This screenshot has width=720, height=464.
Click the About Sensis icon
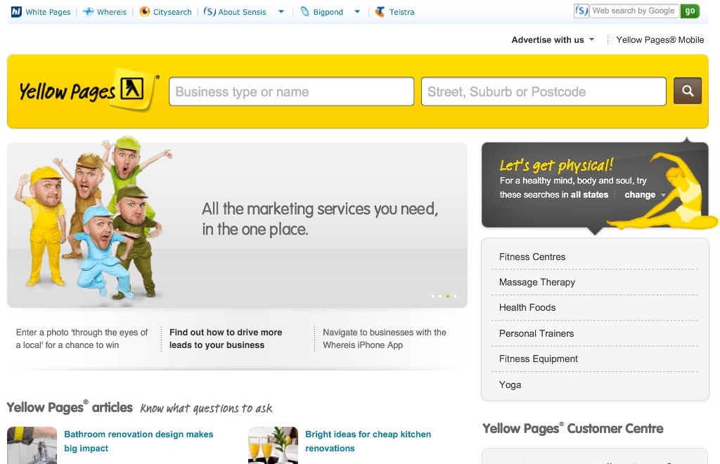(210, 12)
